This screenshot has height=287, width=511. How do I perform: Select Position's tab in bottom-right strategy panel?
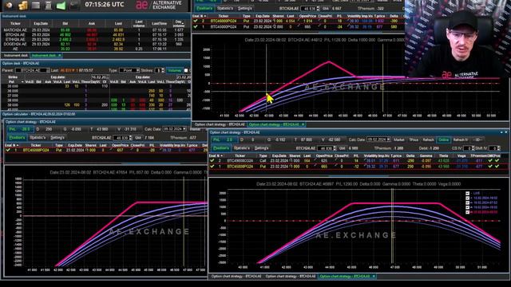[x=221, y=148]
